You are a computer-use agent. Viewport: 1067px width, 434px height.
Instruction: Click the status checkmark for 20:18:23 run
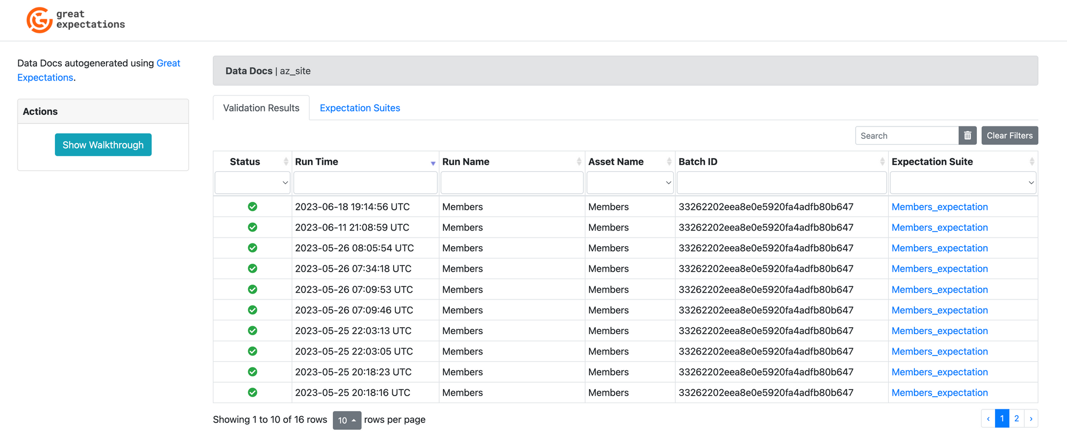252,372
